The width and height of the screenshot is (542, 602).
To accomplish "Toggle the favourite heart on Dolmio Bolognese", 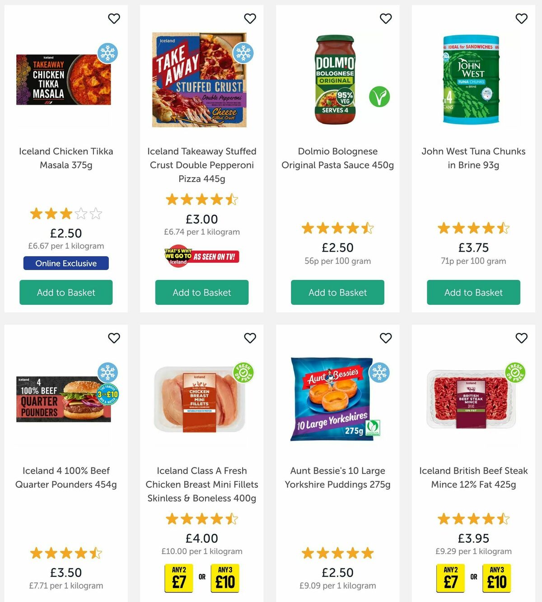I will point(385,19).
